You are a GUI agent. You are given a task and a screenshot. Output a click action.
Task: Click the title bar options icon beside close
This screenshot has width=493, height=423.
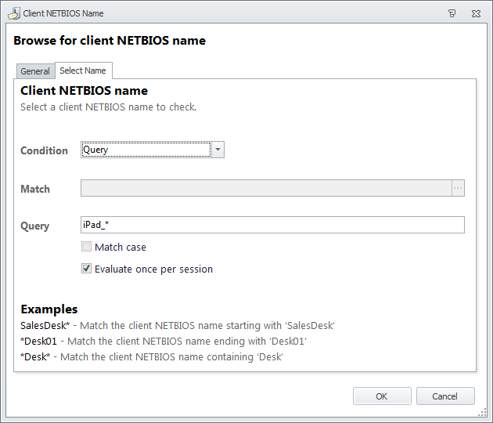[452, 13]
